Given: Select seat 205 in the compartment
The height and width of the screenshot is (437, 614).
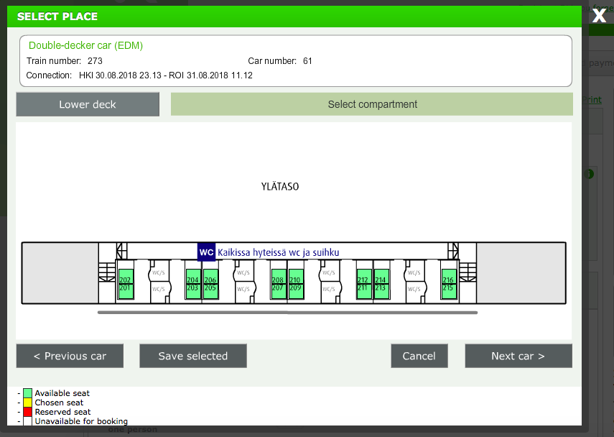Looking at the screenshot, I should point(210,288).
